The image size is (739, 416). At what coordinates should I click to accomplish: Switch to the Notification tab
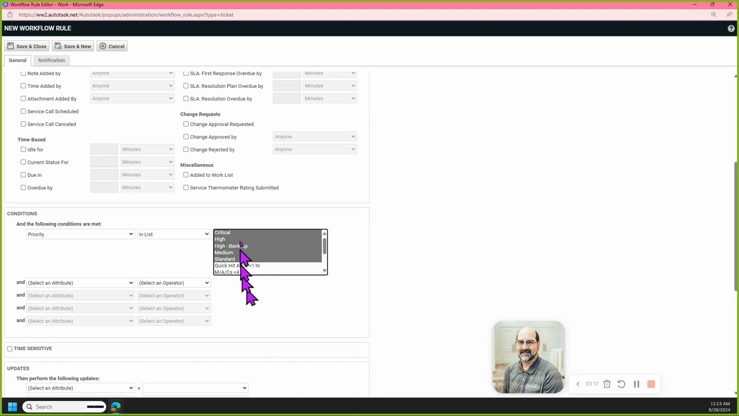tap(51, 60)
